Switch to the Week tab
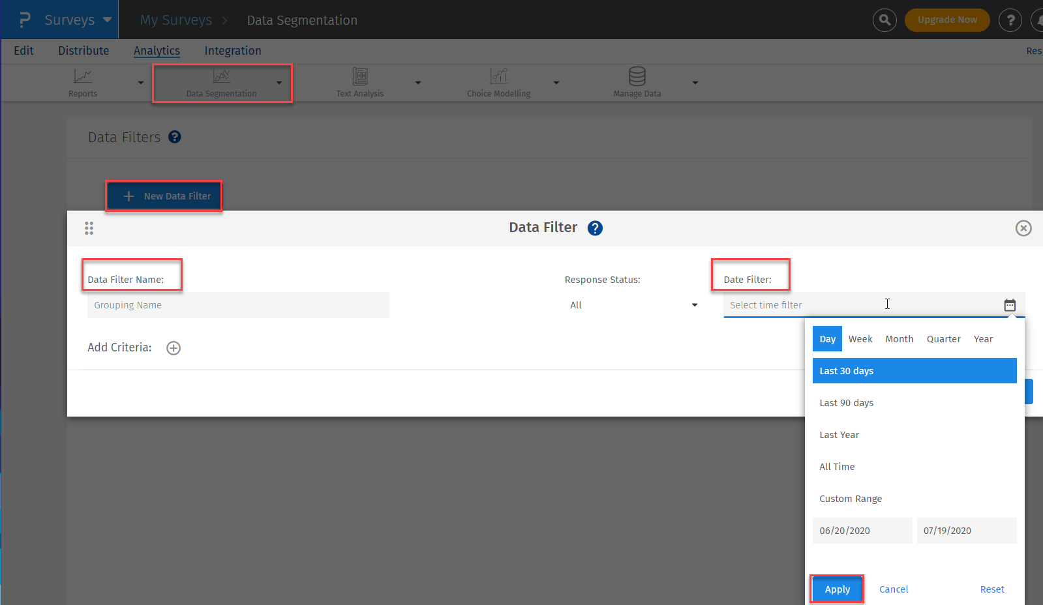Viewport: 1043px width, 605px height. tap(860, 339)
